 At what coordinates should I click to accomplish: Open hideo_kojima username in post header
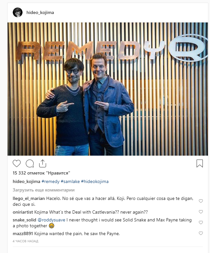pos(40,13)
